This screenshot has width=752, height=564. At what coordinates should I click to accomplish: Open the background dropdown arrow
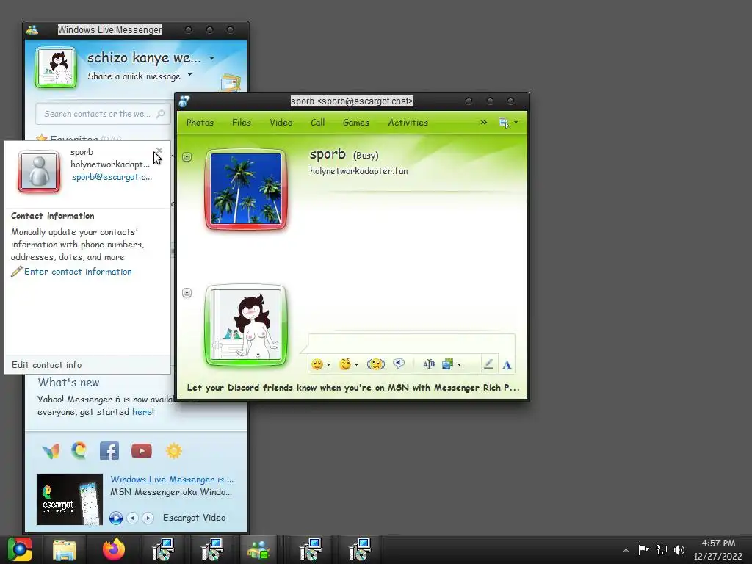point(459,365)
